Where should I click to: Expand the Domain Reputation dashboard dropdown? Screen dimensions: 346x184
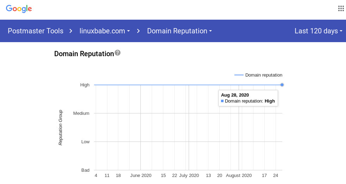(179, 31)
